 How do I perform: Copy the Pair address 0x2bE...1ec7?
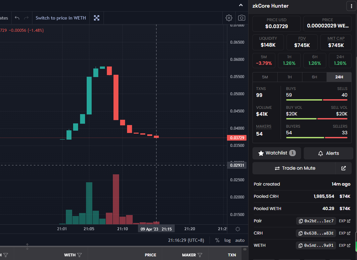click(316, 221)
